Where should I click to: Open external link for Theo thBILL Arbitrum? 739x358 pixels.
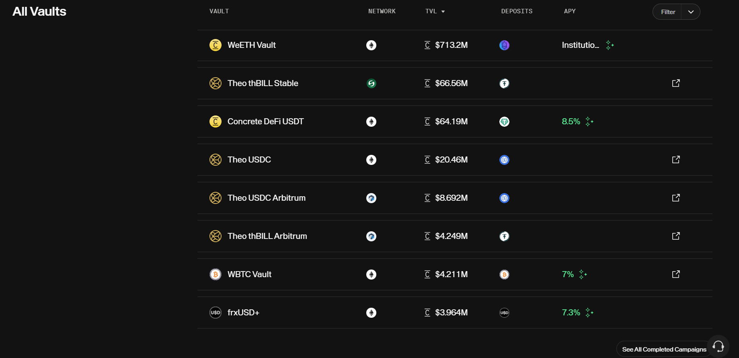point(676,236)
